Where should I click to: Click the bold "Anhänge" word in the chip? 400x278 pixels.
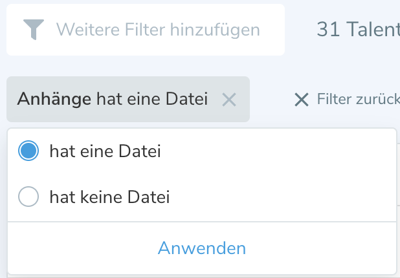(x=54, y=100)
